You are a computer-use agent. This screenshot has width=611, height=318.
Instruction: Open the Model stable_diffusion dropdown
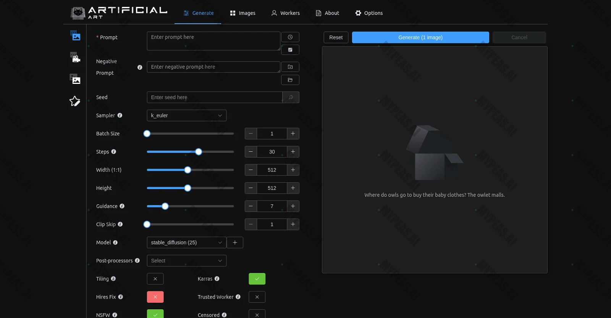(x=187, y=243)
